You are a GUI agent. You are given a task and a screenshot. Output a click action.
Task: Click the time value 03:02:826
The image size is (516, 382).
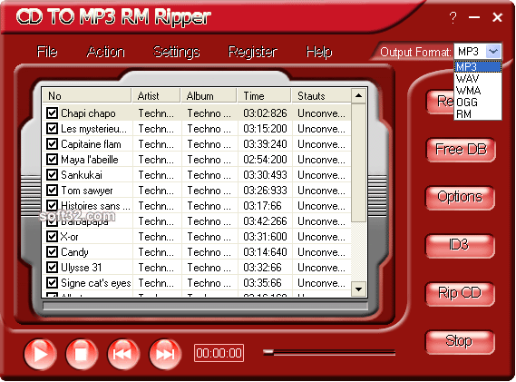pos(265,113)
